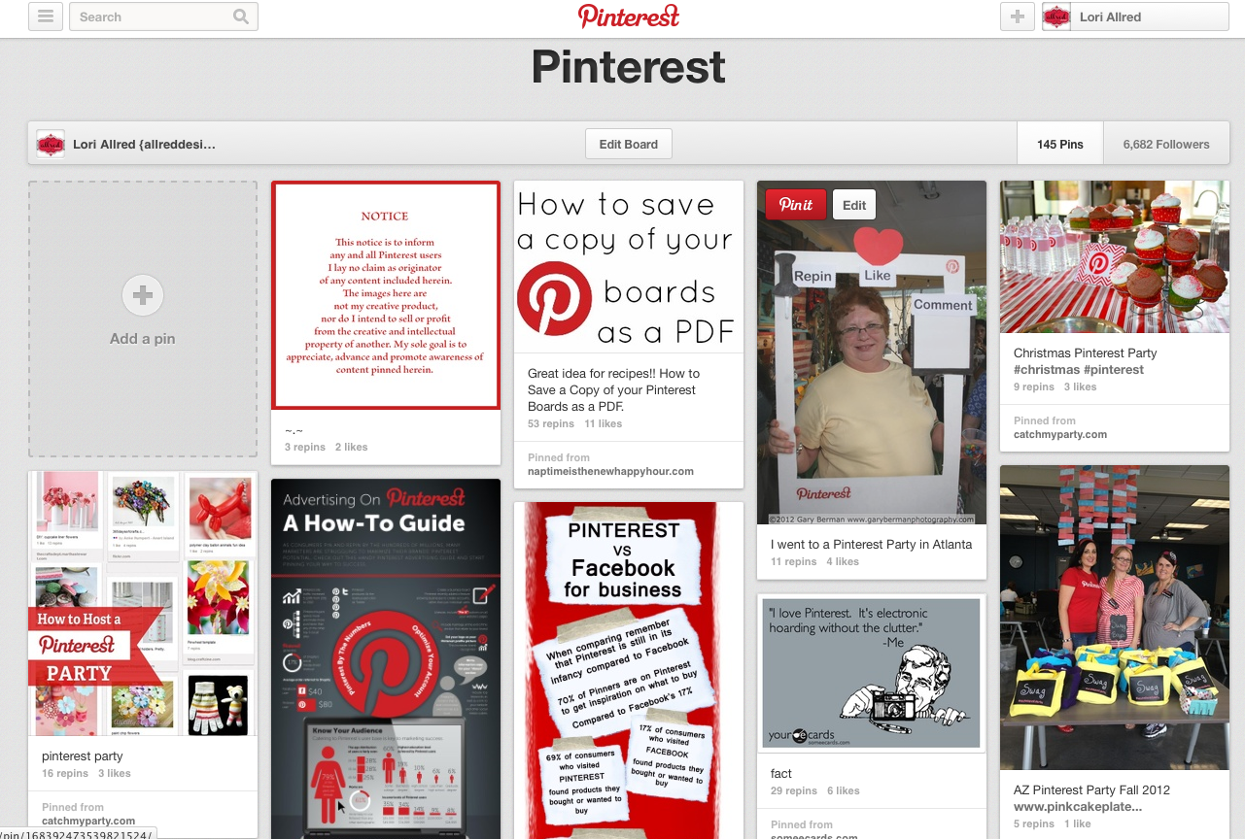Switch to the 6,682 Followers view

tap(1166, 143)
